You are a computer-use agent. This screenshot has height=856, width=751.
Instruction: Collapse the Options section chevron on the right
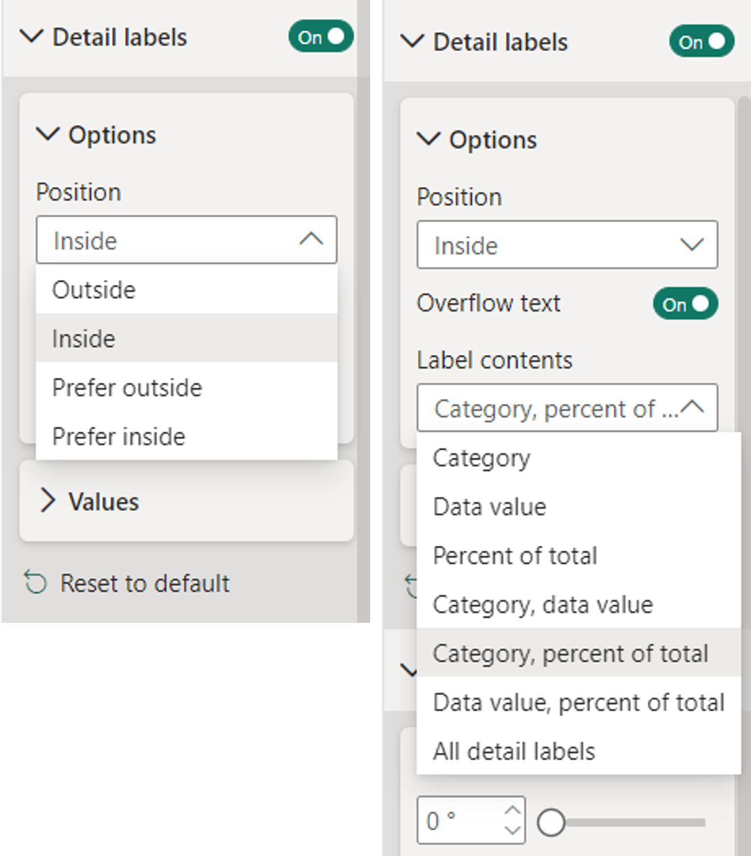click(x=428, y=140)
